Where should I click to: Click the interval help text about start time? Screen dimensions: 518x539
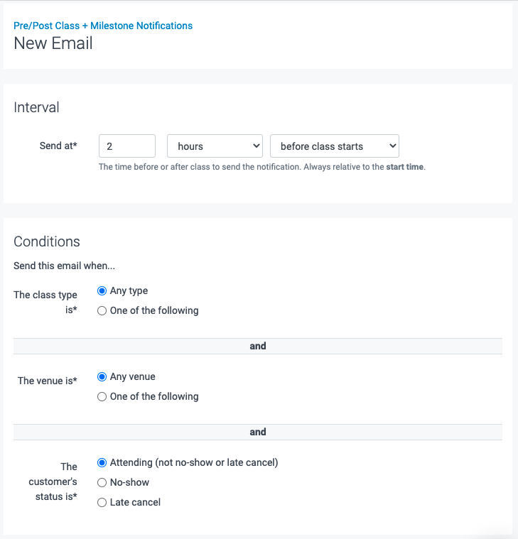pos(262,167)
